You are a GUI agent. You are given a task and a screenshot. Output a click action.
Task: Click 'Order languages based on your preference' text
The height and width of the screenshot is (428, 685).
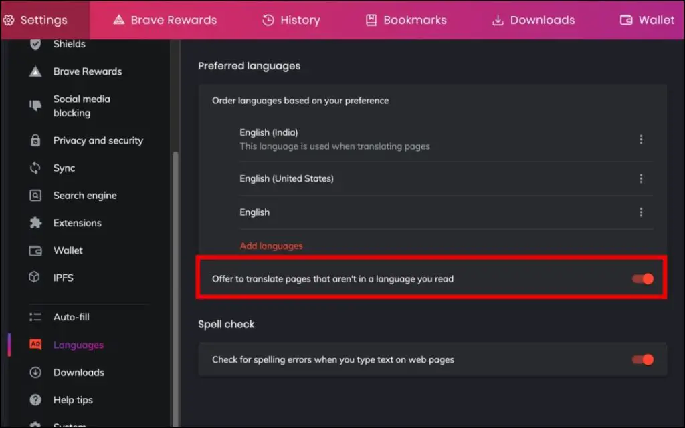(300, 101)
